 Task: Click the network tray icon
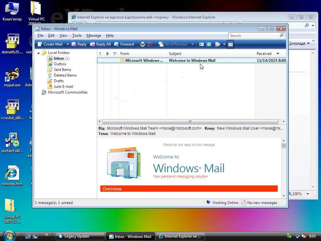click(x=298, y=236)
